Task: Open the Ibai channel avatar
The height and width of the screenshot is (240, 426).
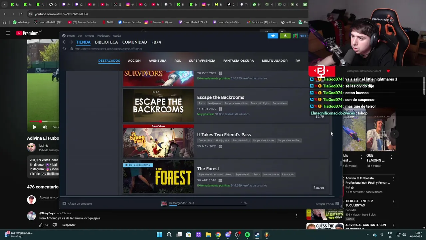Action: [x=31, y=147]
